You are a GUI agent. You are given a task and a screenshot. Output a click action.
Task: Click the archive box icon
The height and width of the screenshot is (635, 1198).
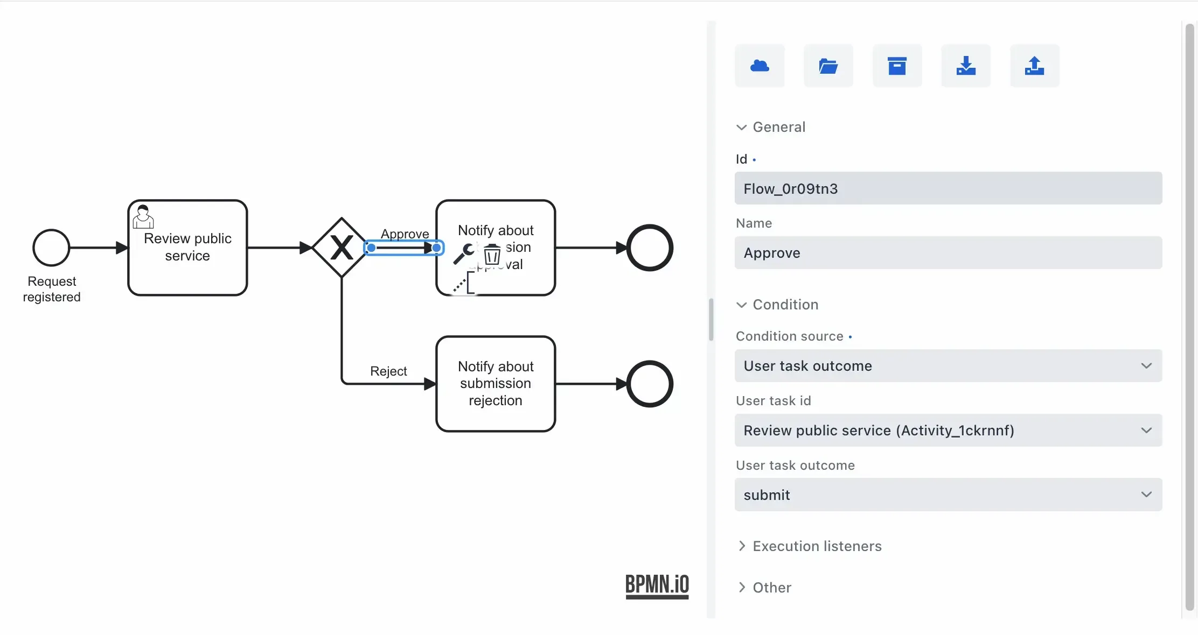897,66
